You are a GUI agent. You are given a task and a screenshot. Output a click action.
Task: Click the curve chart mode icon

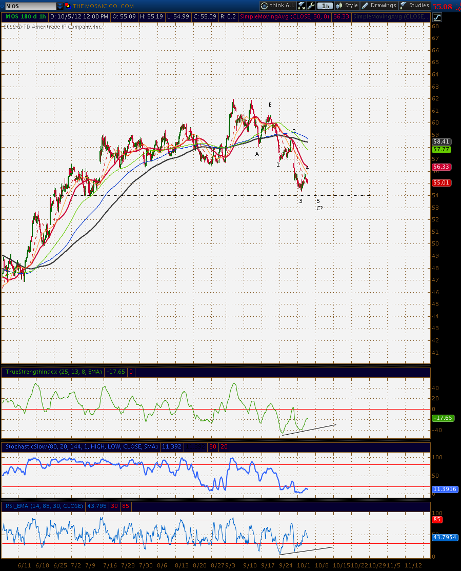[437, 17]
